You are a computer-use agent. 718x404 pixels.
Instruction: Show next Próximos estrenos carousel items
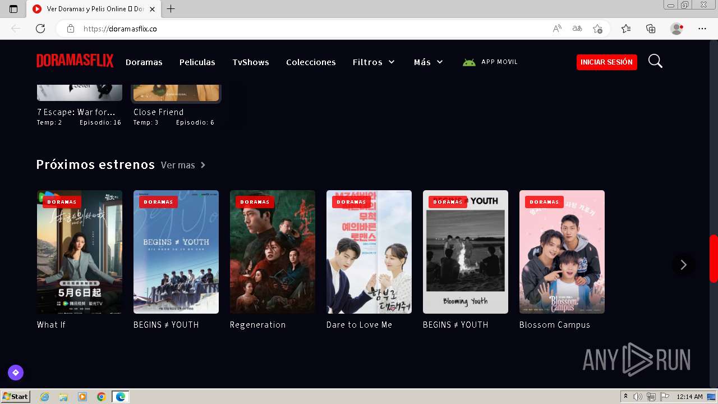683,265
